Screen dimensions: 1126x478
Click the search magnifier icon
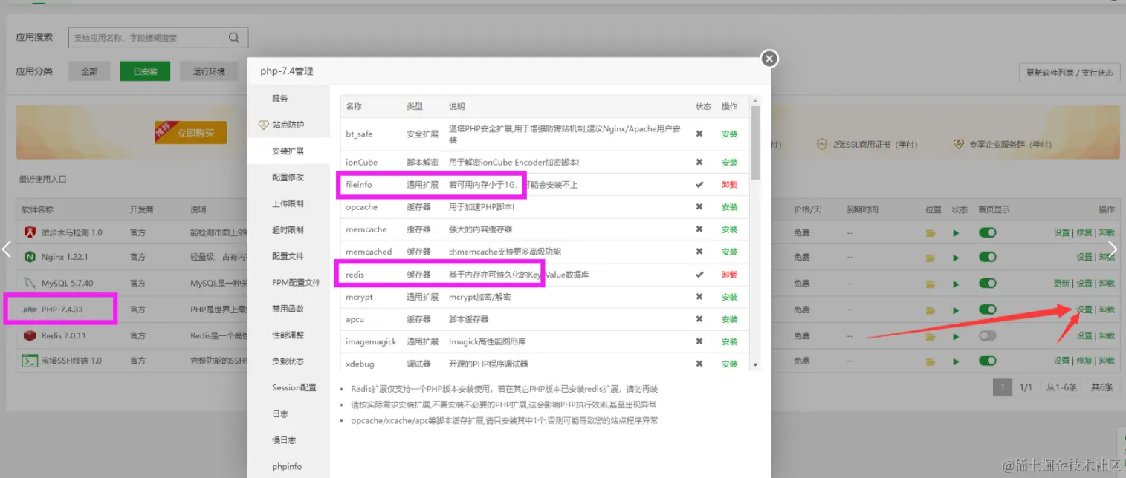pos(233,36)
